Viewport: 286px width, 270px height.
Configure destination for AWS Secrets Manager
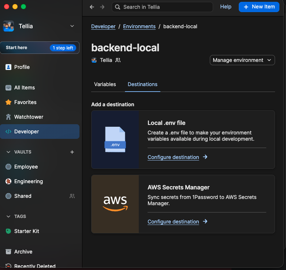point(173,222)
